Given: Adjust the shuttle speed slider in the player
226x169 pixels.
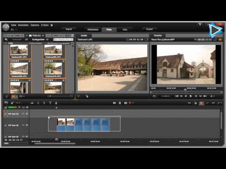Looking at the screenshot, I should pyautogui.click(x=166, y=96).
